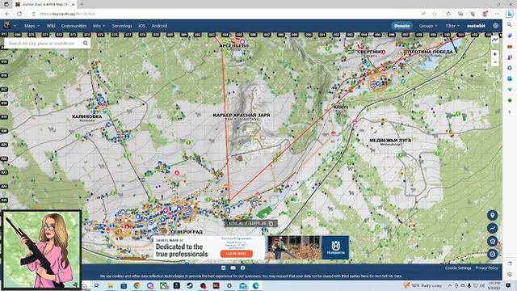Image resolution: width=517 pixels, height=291 pixels.
Task: Open Xbox app from the taskbar
Action: pyautogui.click(x=163, y=285)
